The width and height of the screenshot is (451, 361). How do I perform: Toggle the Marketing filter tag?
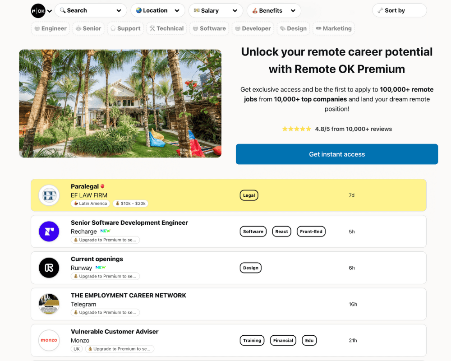[x=334, y=28]
